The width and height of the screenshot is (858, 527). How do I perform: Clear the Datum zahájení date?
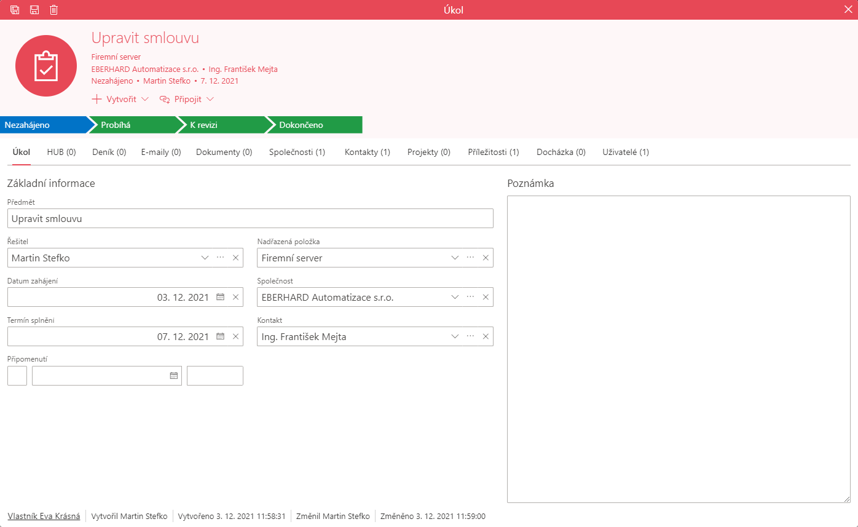pos(235,297)
